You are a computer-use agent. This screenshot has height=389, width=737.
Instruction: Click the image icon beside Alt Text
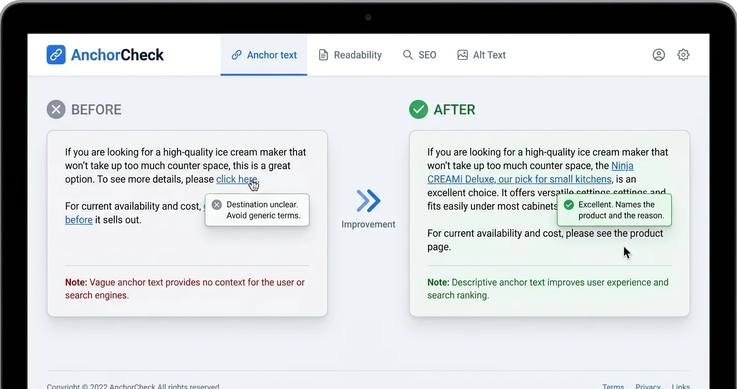pyautogui.click(x=463, y=55)
